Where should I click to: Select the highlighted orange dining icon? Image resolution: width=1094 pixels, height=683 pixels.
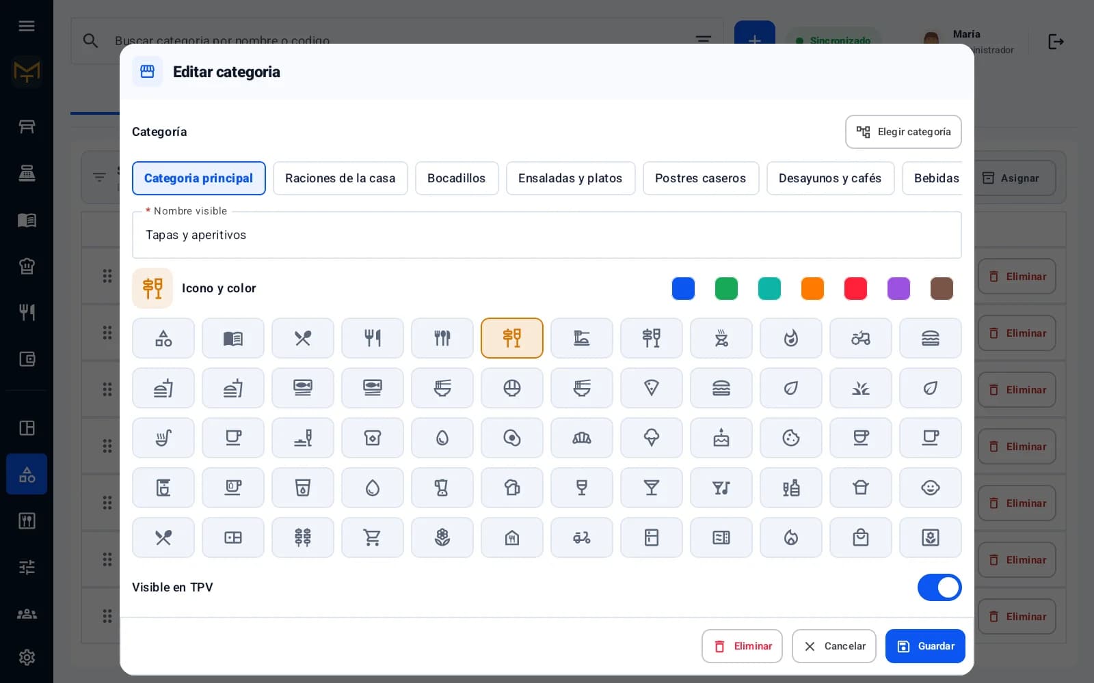coord(511,338)
